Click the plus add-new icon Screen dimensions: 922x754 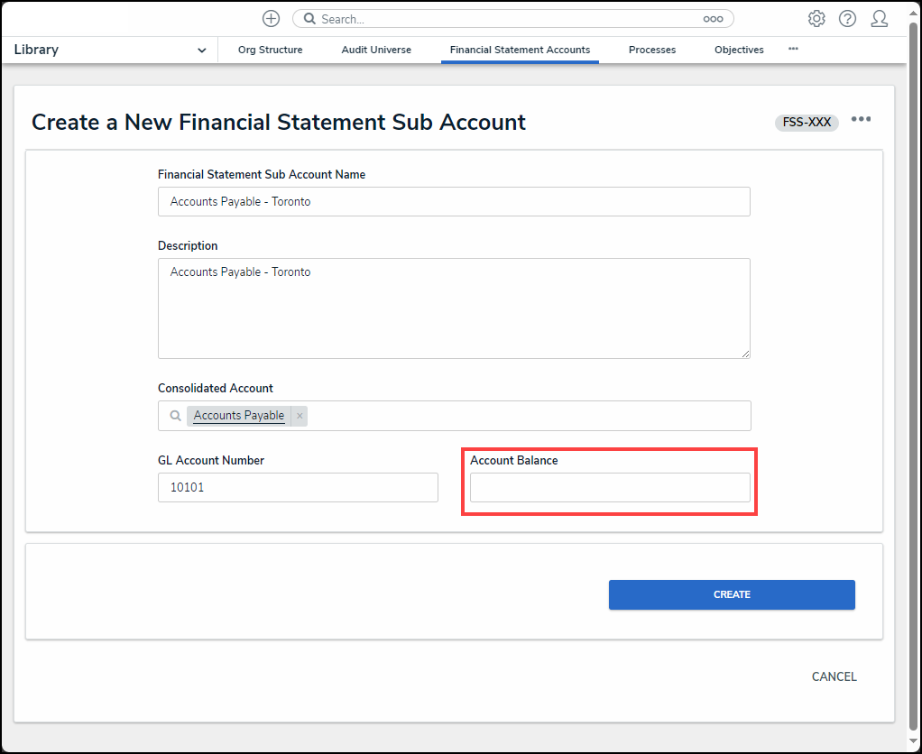271,19
